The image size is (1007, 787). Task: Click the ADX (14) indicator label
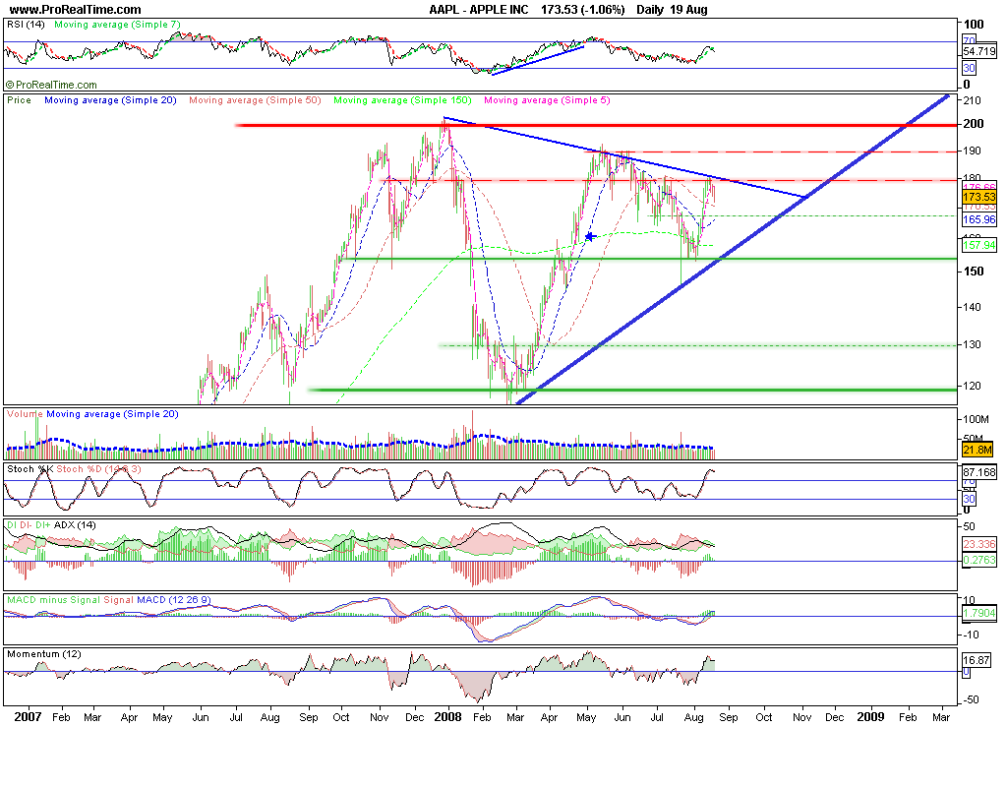coord(75,525)
